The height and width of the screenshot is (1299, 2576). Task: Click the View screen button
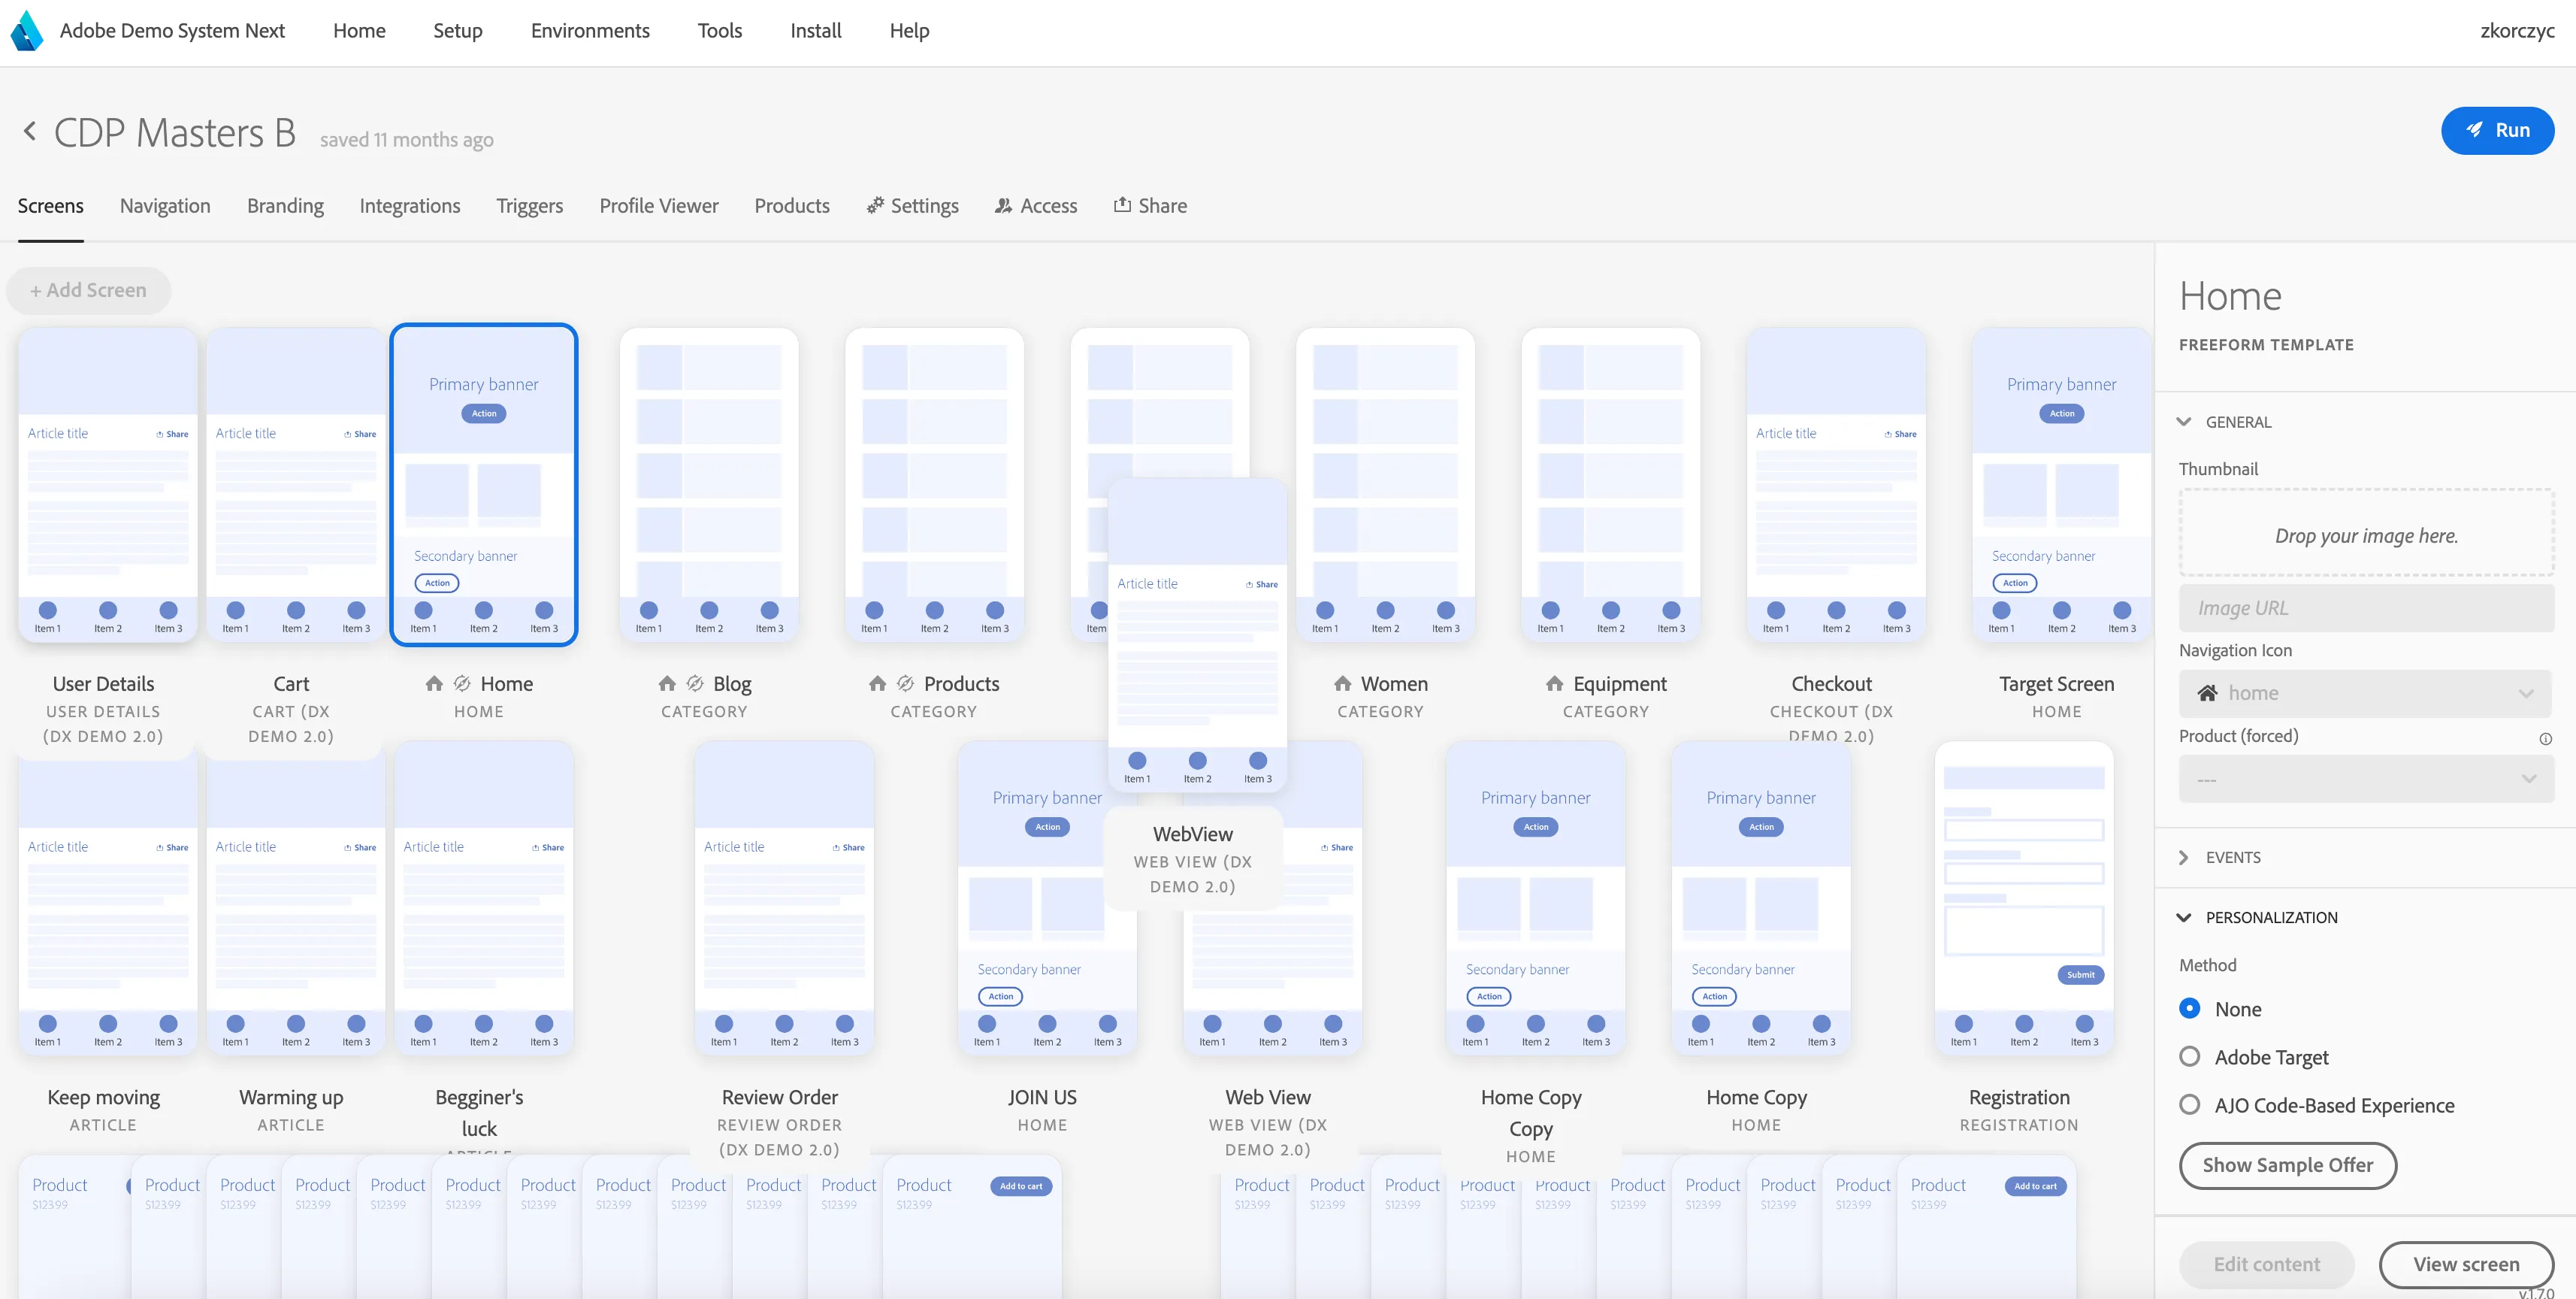click(x=2466, y=1264)
